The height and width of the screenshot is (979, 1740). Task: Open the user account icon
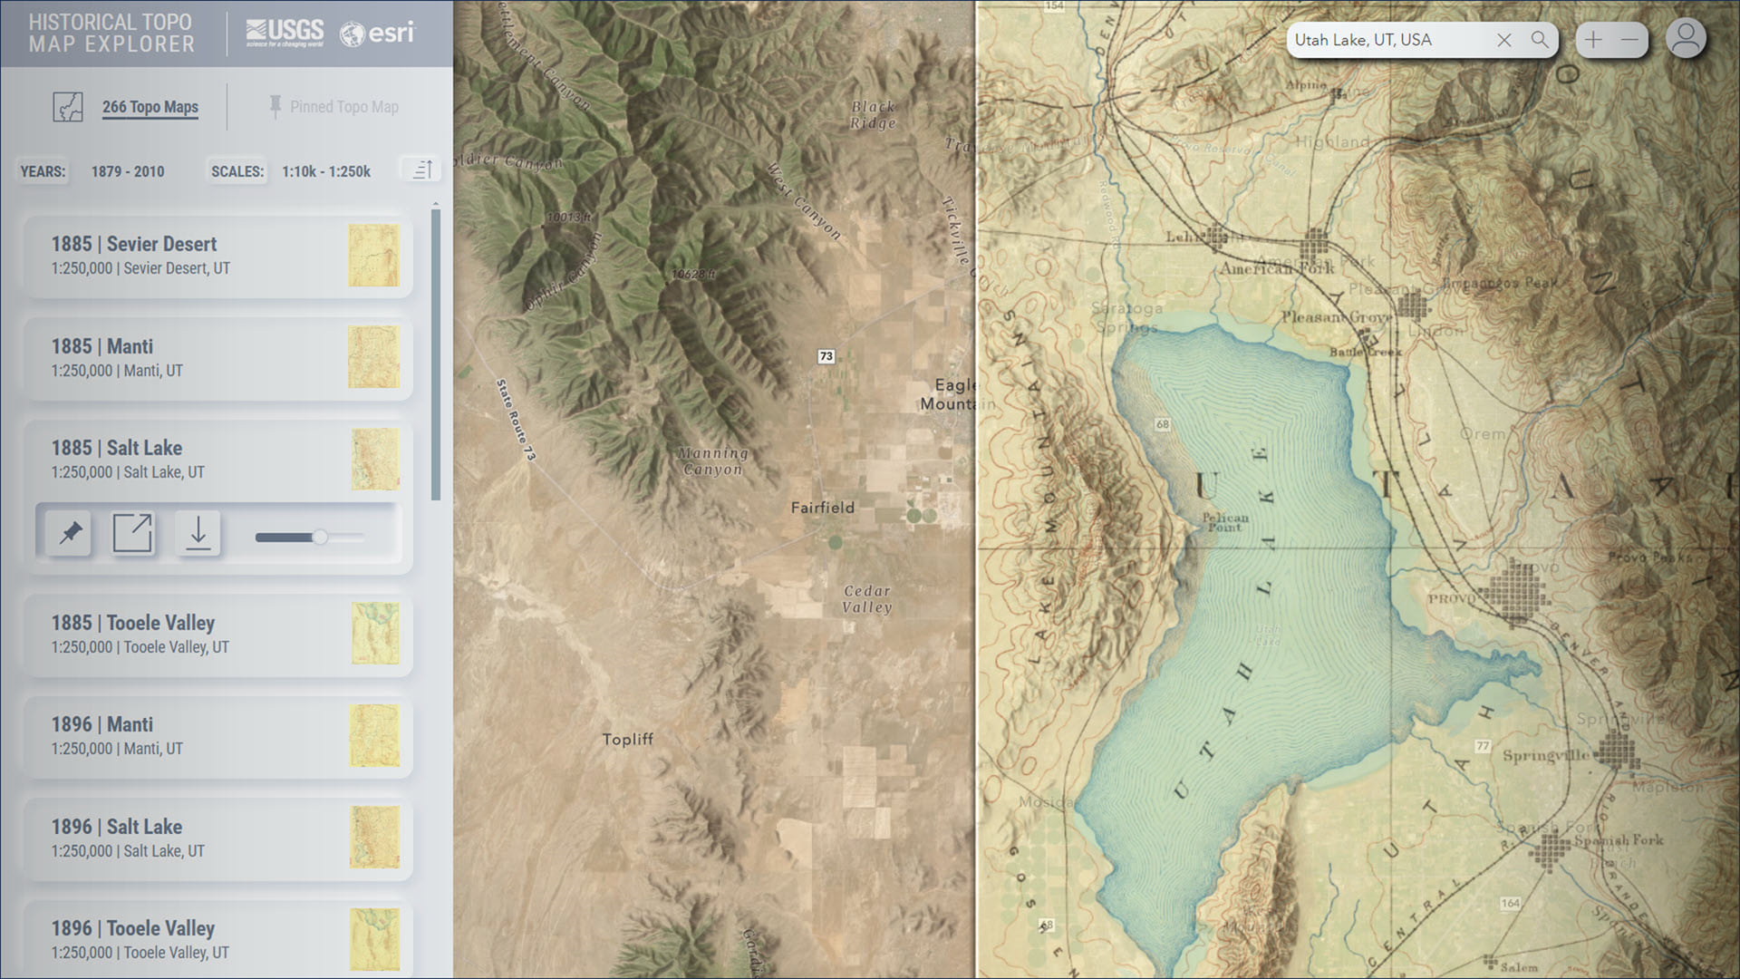click(x=1686, y=37)
